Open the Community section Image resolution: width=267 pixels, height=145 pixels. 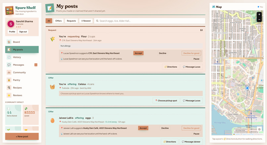[x=22, y=72]
